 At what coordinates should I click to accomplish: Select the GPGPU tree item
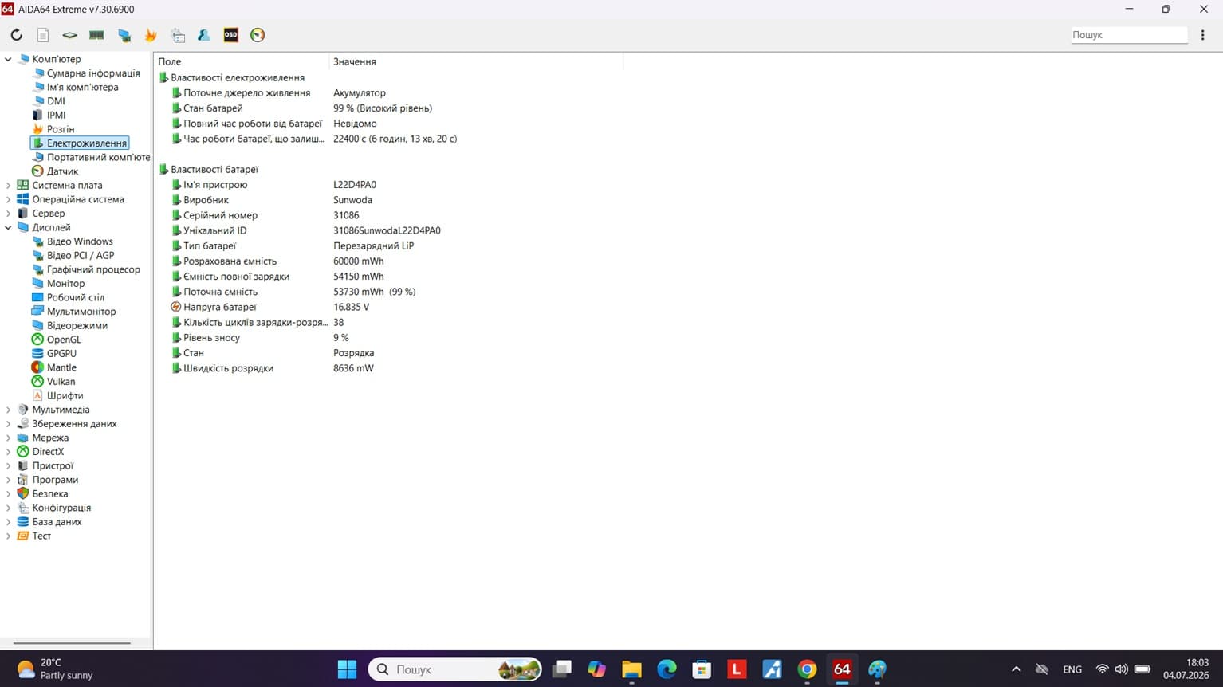tap(61, 353)
